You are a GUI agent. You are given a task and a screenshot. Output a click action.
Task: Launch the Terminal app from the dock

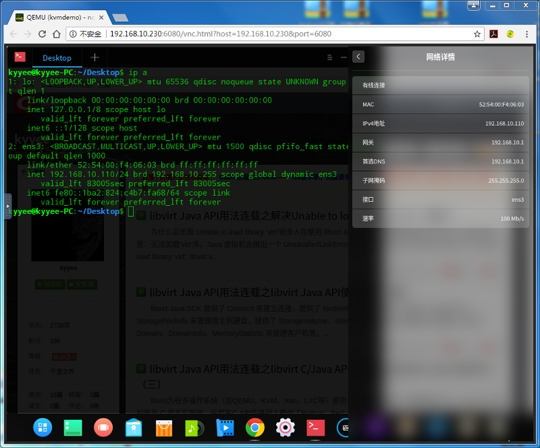point(315,428)
